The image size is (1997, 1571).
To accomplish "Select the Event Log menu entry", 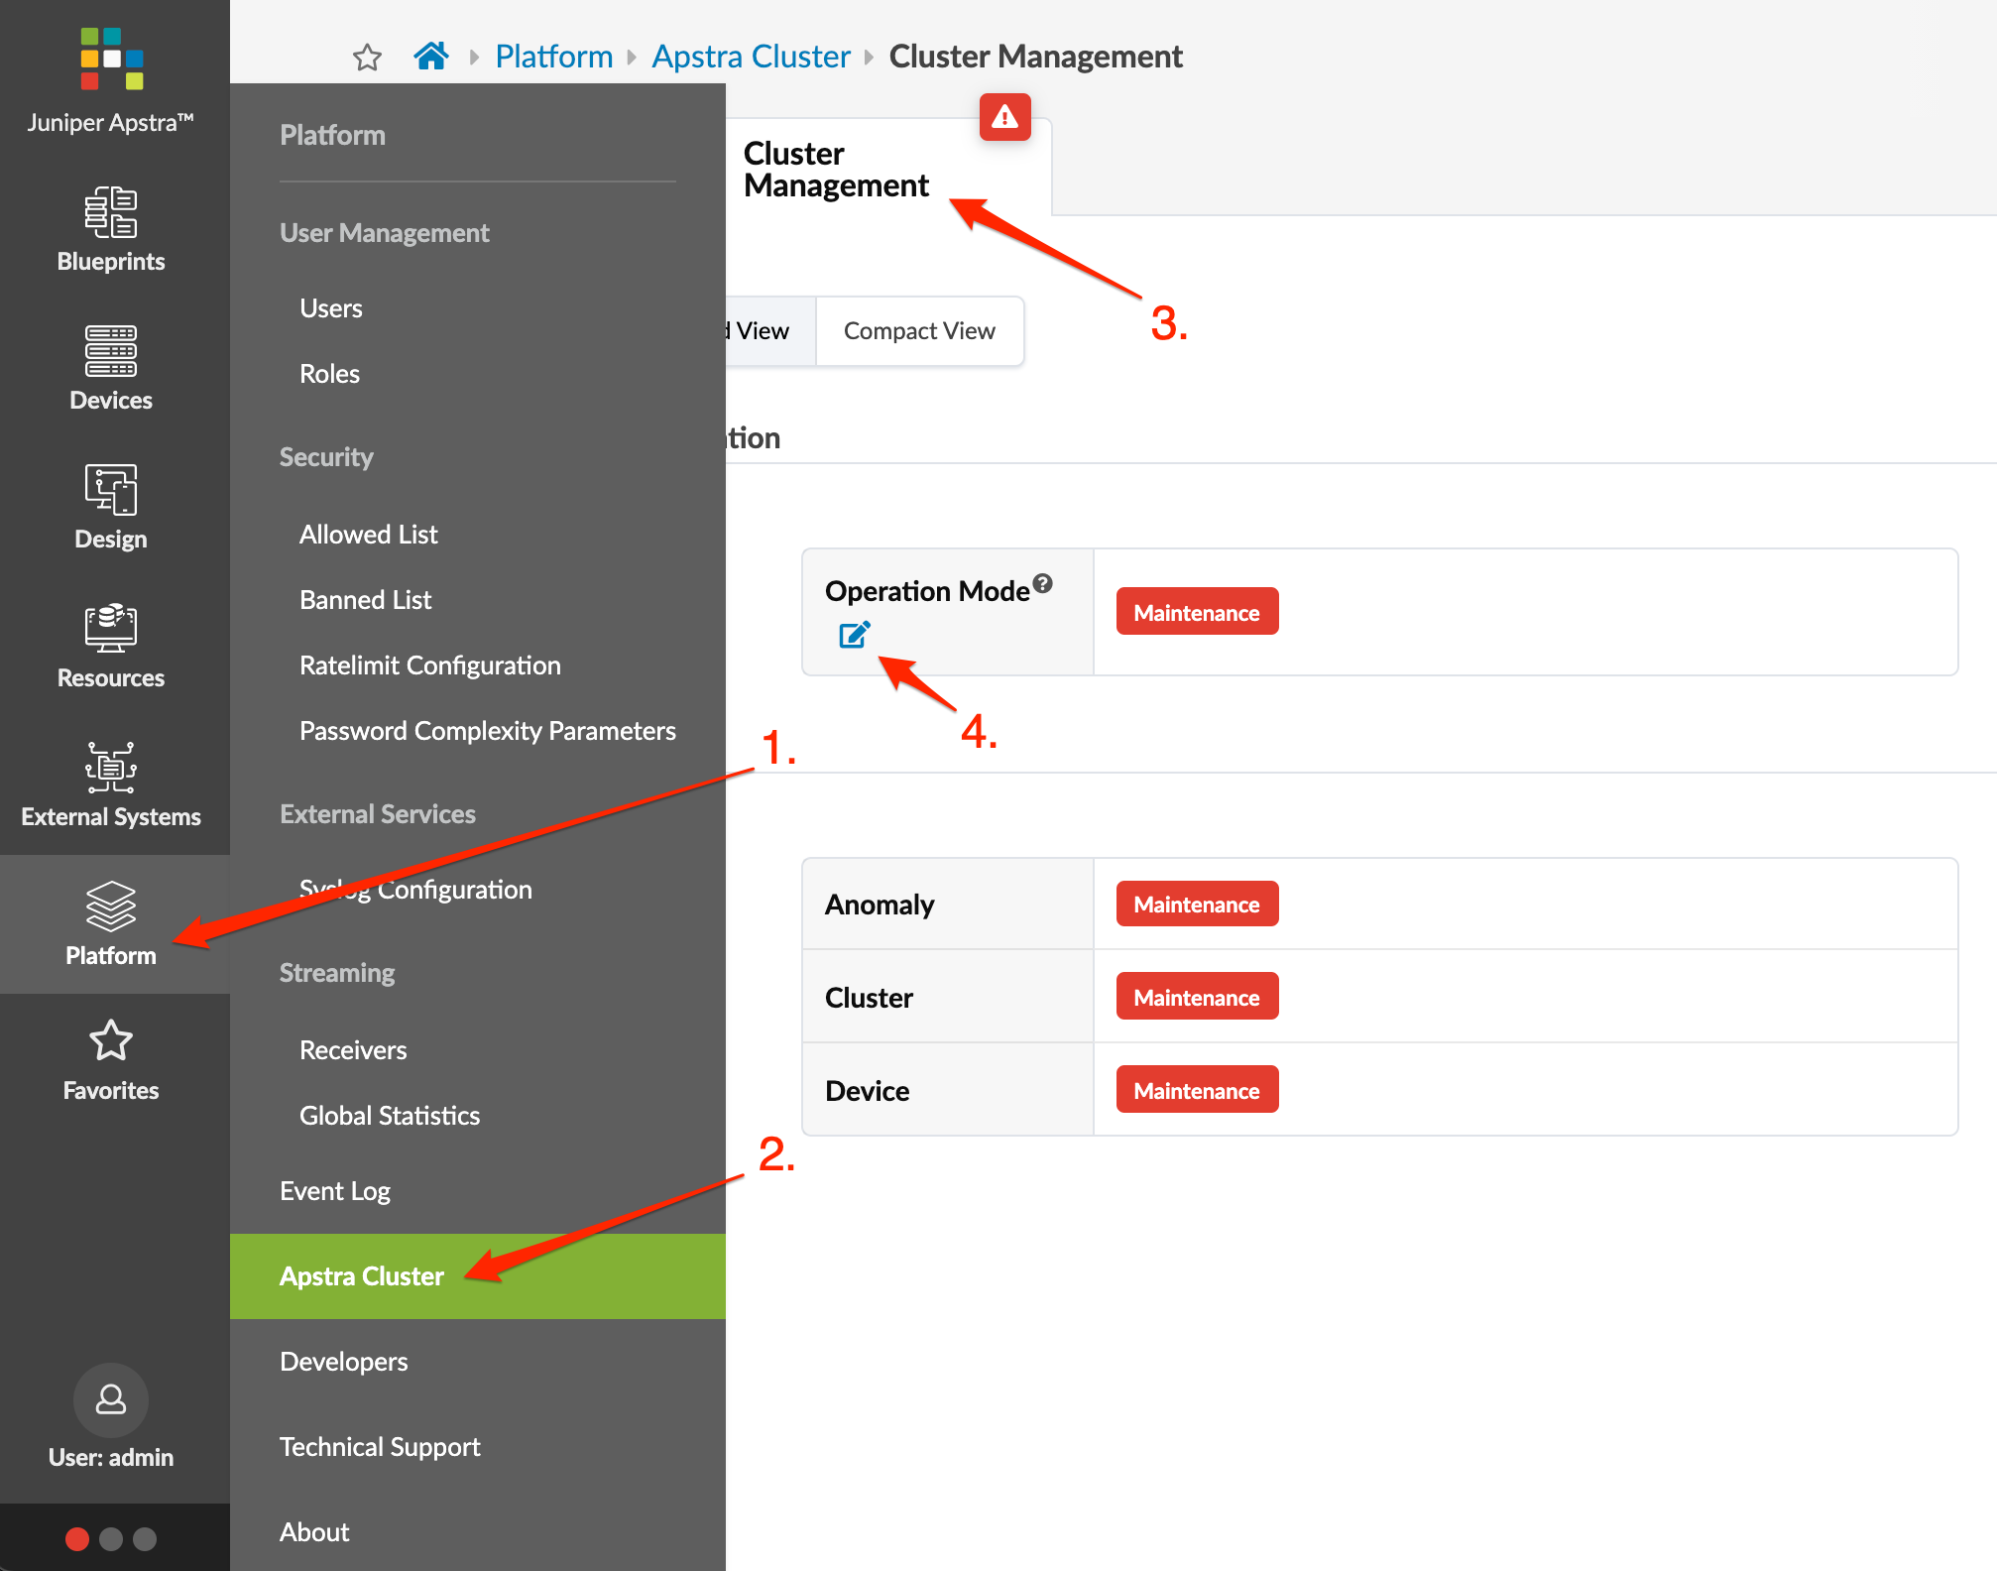I will pyautogui.click(x=334, y=1190).
